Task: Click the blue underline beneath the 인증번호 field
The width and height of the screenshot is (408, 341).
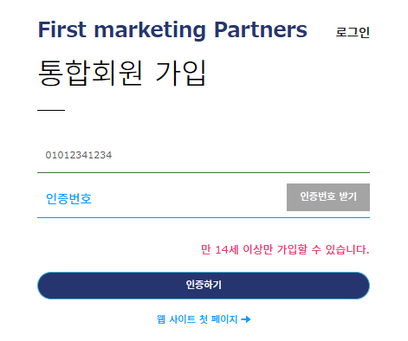Action: pos(204,217)
